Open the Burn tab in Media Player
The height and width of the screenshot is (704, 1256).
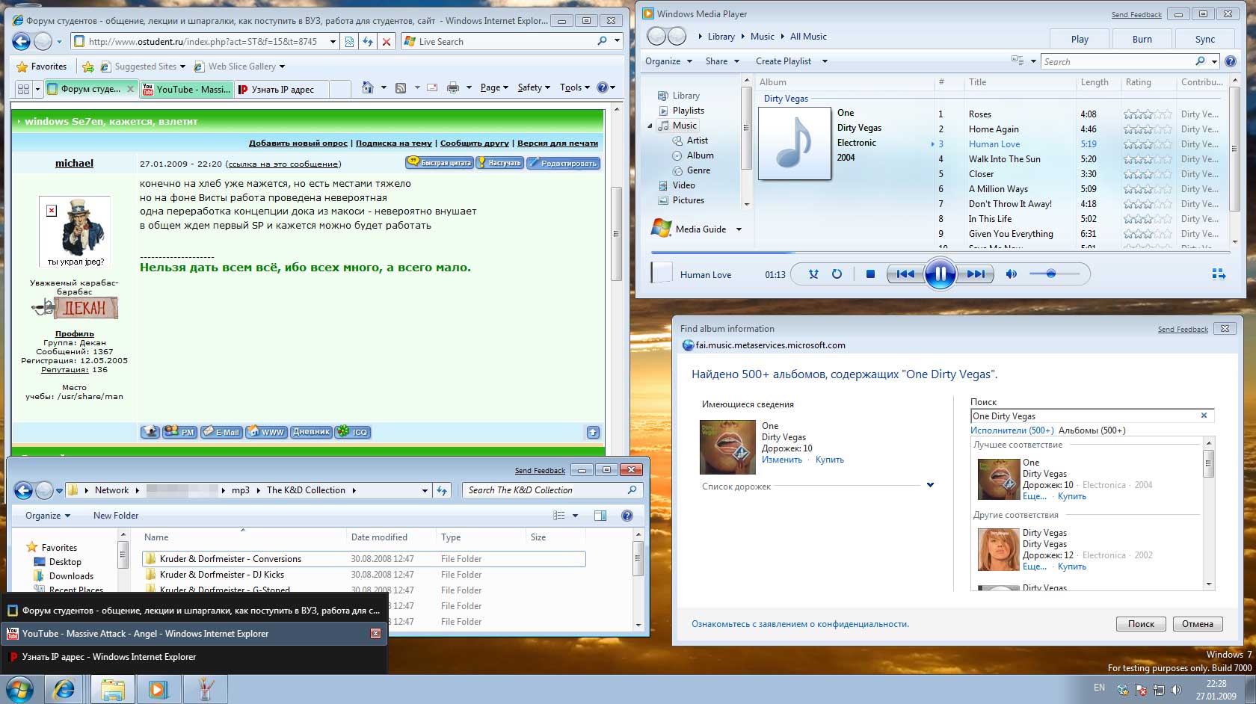(1142, 39)
